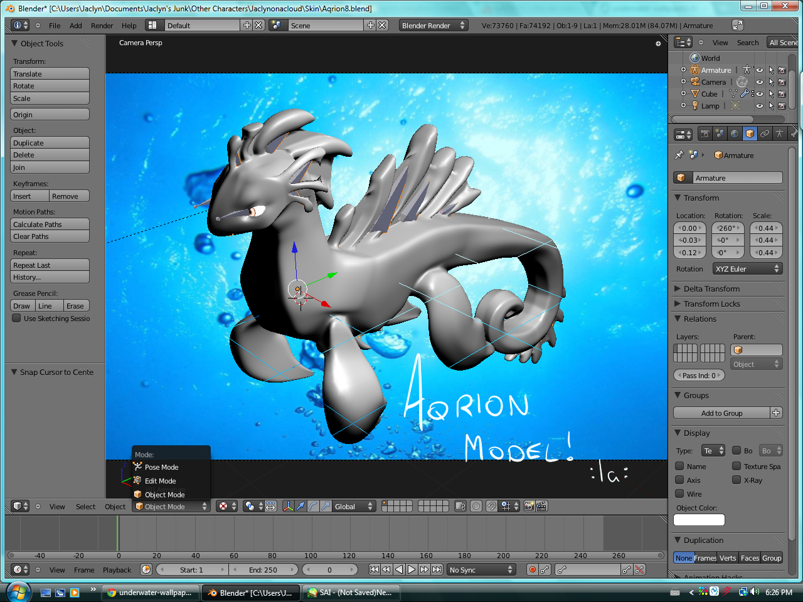Jump to the first frame
Viewport: 803px width, 602px height.
[x=374, y=569]
